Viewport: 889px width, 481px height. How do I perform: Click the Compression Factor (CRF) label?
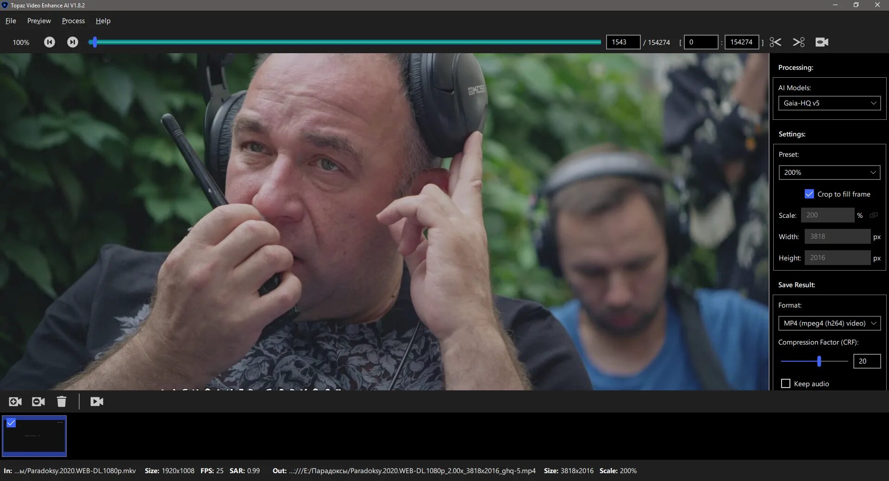[x=818, y=342]
